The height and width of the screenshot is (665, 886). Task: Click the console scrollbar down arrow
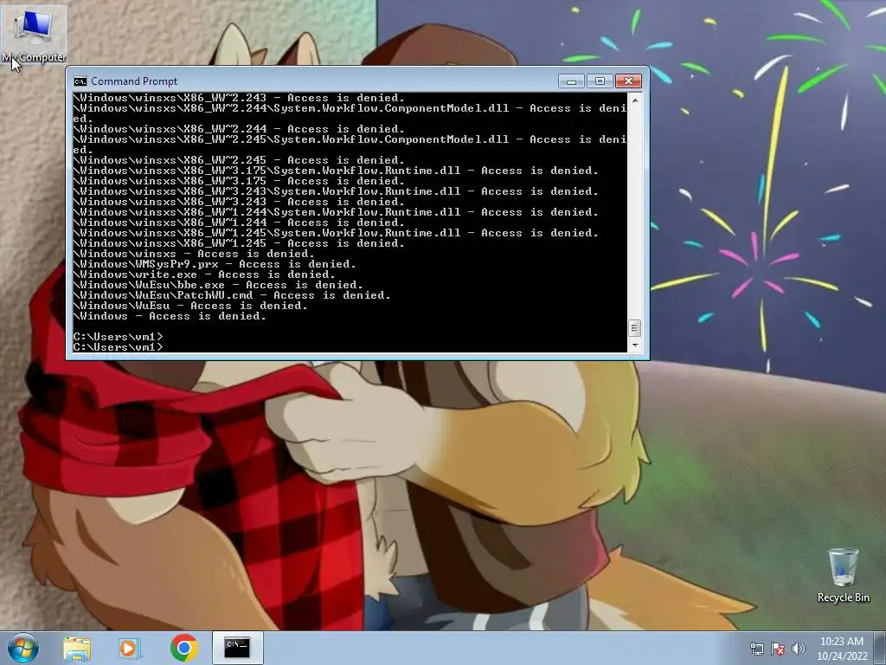[x=634, y=345]
